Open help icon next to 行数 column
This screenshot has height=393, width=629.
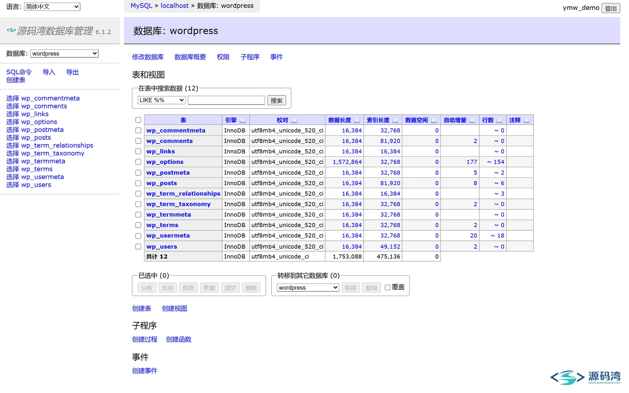click(x=499, y=120)
